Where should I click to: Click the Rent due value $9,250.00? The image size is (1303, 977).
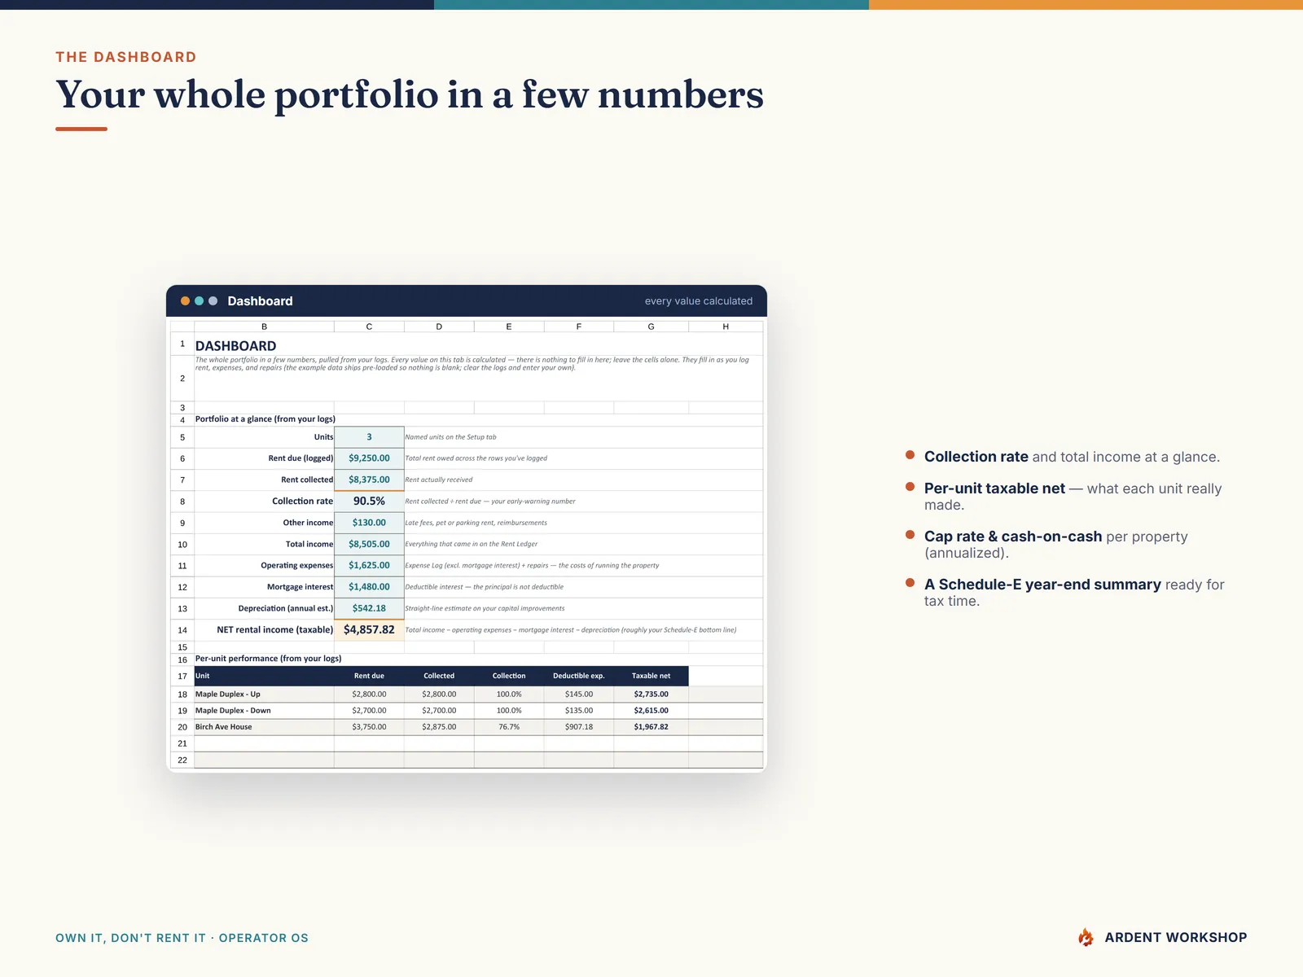pyautogui.click(x=369, y=458)
